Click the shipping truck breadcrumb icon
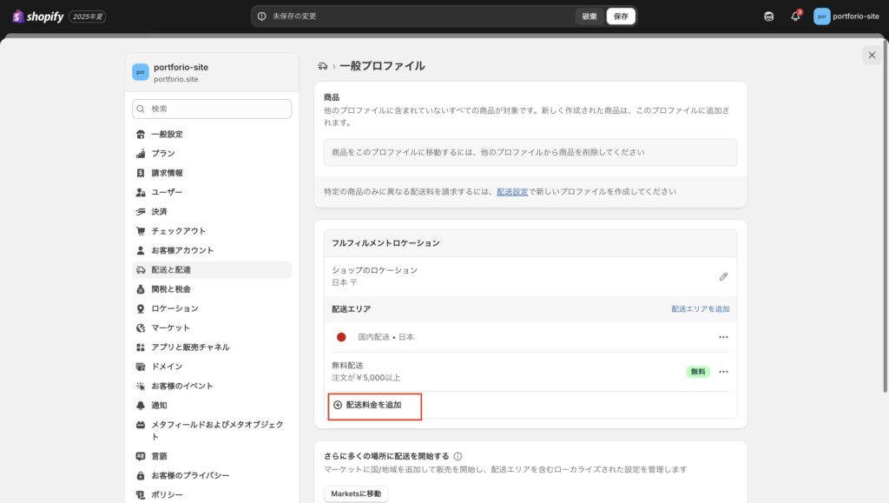 [x=323, y=66]
